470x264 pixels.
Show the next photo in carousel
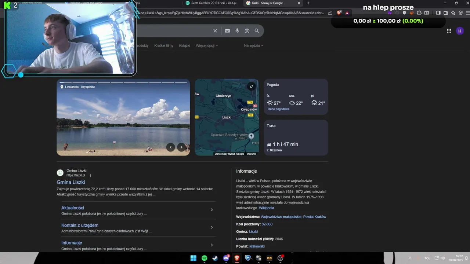pos(181,147)
